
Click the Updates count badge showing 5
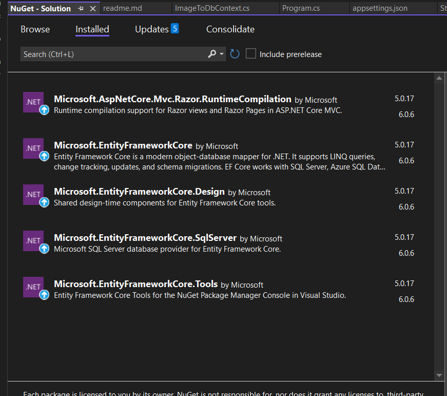pos(175,28)
